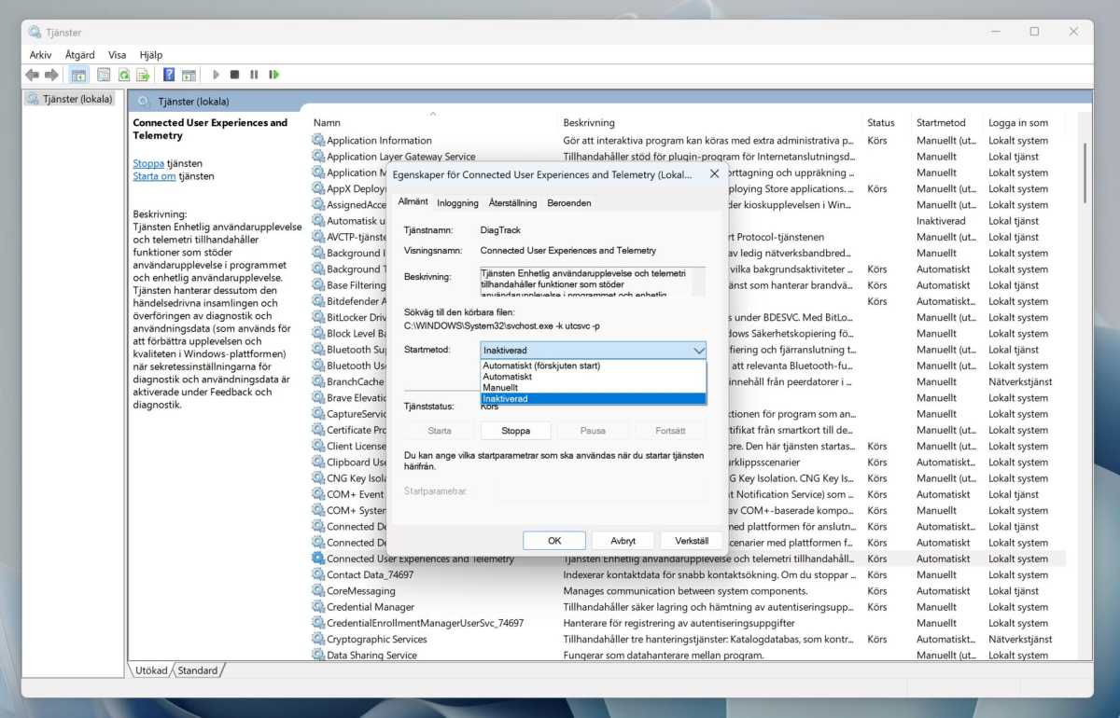This screenshot has width=1120, height=718.
Task: Click the Pause Service toolbar icon
Action: 255,75
